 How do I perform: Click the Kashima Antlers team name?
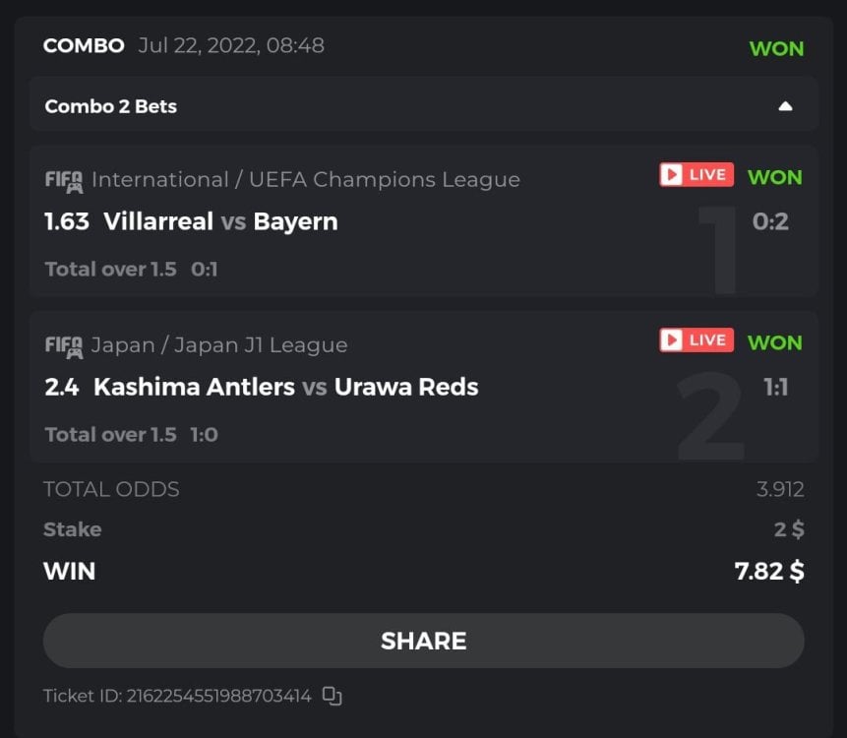[x=194, y=387]
